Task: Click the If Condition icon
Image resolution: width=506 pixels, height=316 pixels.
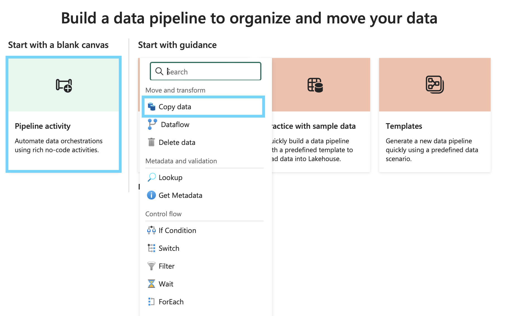Action: coord(151,230)
